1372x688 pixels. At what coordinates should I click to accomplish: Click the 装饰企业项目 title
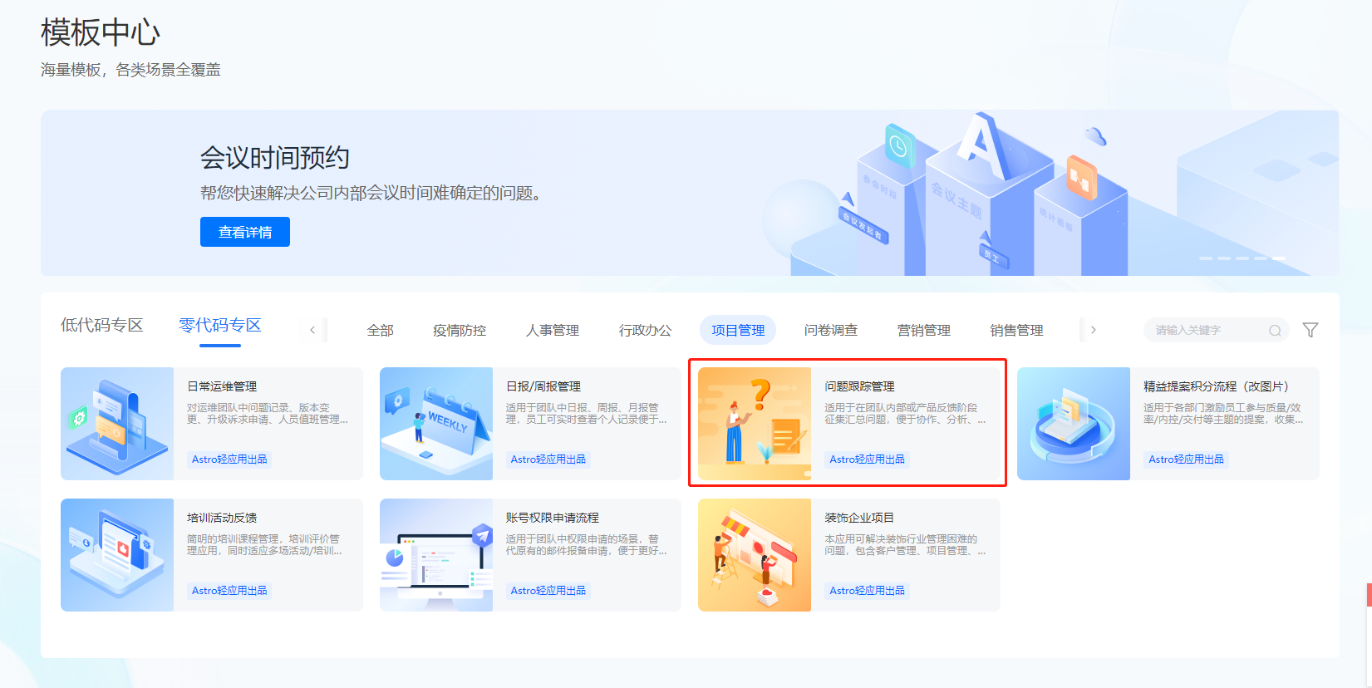(859, 518)
